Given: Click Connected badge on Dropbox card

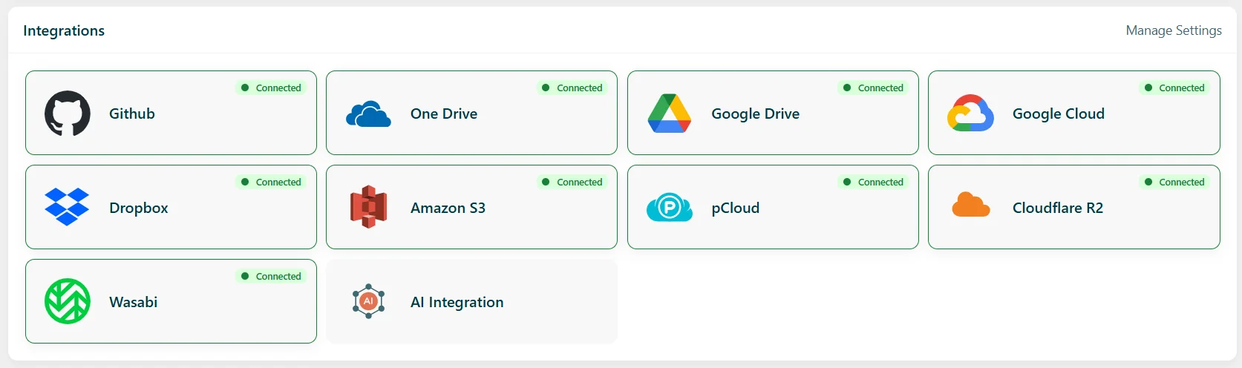Looking at the screenshot, I should (271, 182).
